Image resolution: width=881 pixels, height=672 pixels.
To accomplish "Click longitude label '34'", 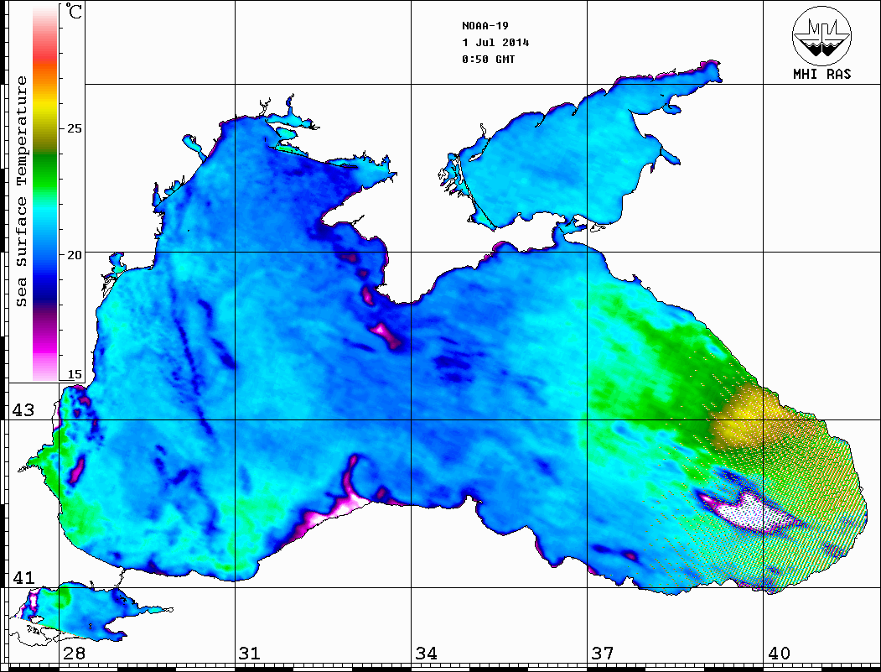I will tap(426, 653).
